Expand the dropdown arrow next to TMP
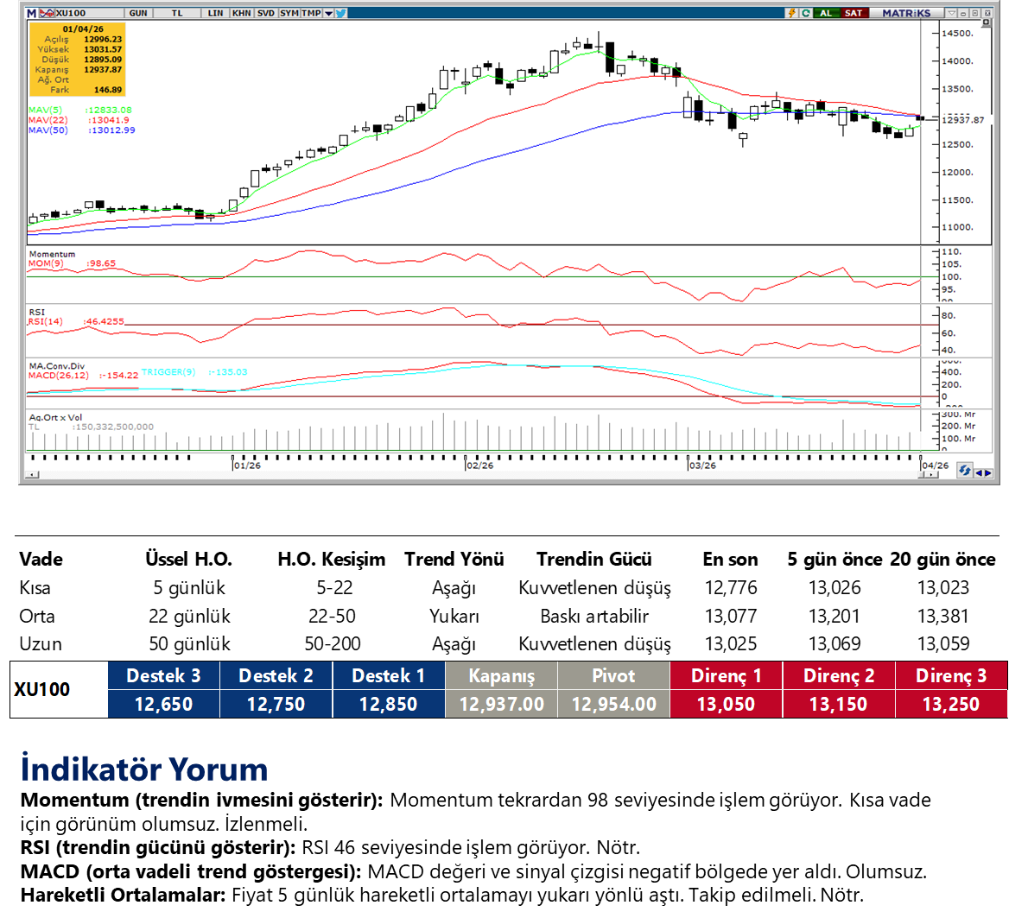The image size is (1009, 918). (x=328, y=13)
